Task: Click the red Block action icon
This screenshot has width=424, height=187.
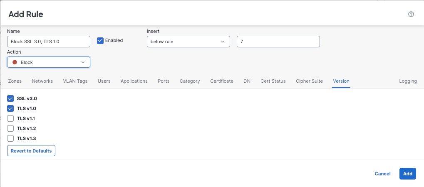Action: point(15,62)
